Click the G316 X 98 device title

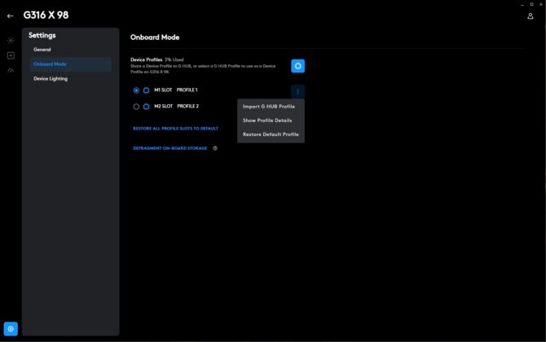click(x=46, y=15)
